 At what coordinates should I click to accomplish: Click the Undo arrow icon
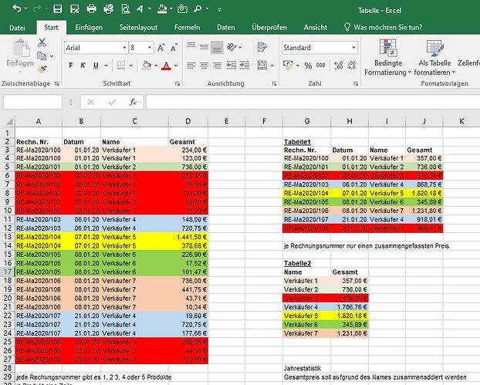16,9
